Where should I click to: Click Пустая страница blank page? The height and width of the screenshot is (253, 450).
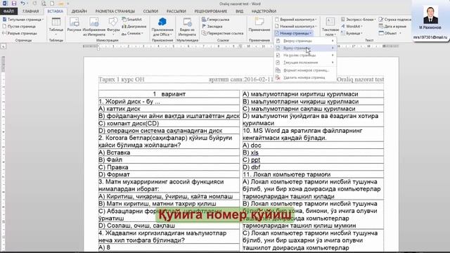(x=19, y=26)
